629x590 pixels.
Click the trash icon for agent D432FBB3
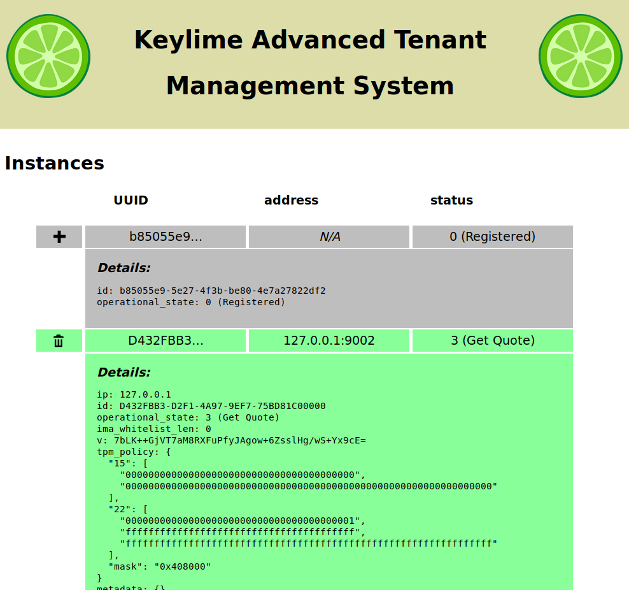(x=59, y=341)
